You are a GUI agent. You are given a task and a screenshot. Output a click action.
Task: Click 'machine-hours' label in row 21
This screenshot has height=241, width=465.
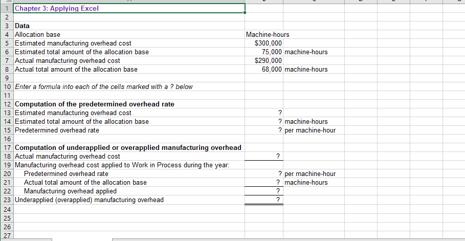306,182
